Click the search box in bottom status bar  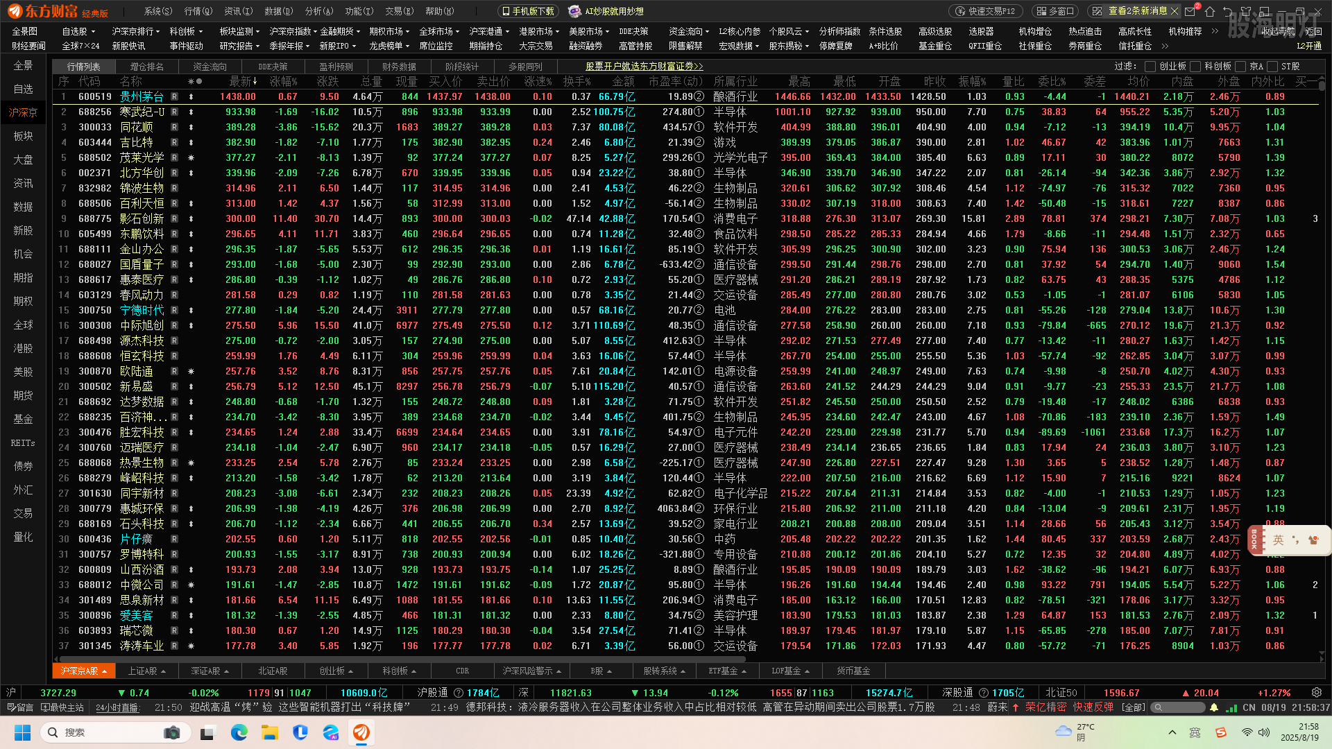1177,707
